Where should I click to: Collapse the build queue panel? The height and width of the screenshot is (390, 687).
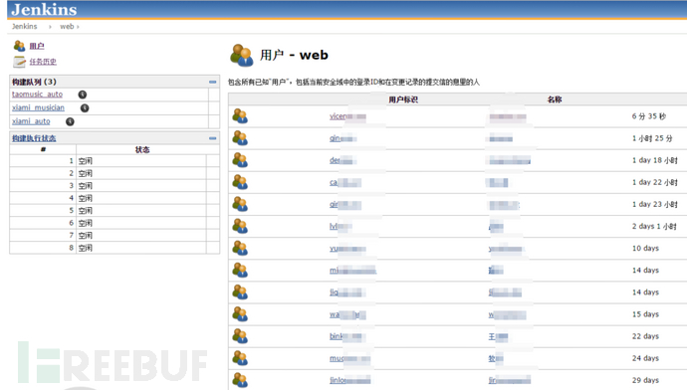point(212,82)
